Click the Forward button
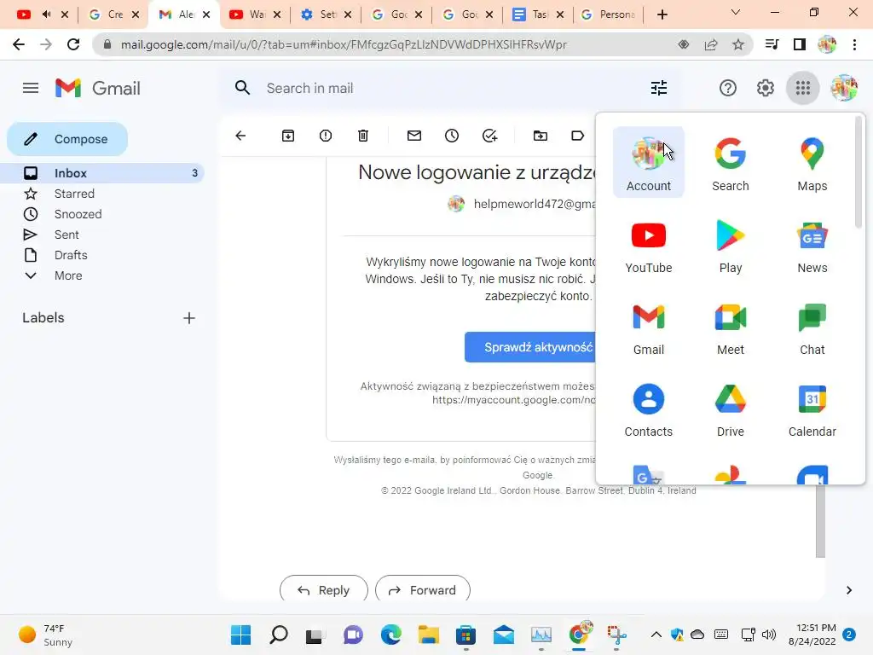The width and height of the screenshot is (873, 655). coord(423,589)
